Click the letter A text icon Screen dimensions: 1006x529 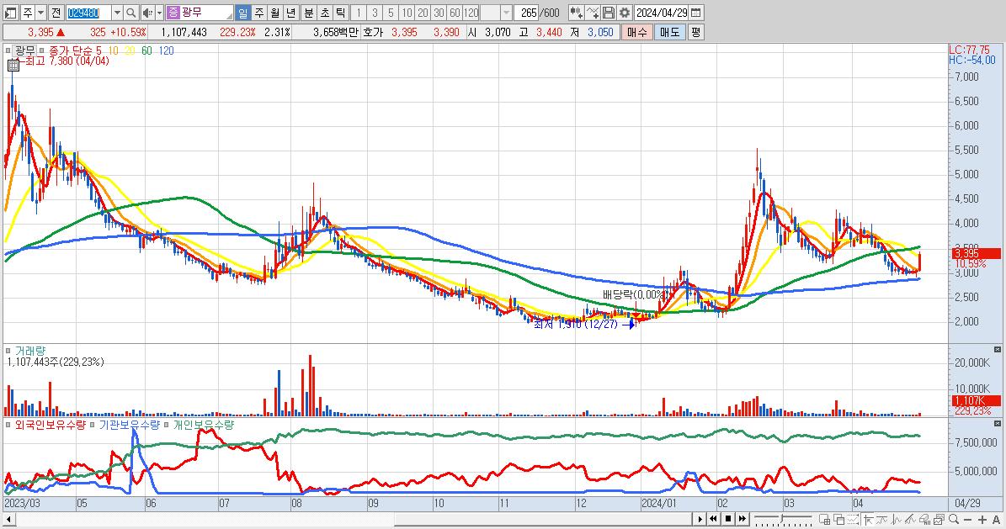coord(997,520)
